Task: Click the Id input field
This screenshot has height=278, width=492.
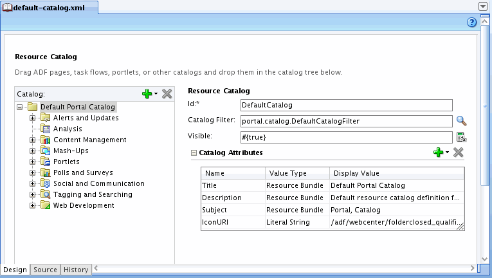Action: 347,105
